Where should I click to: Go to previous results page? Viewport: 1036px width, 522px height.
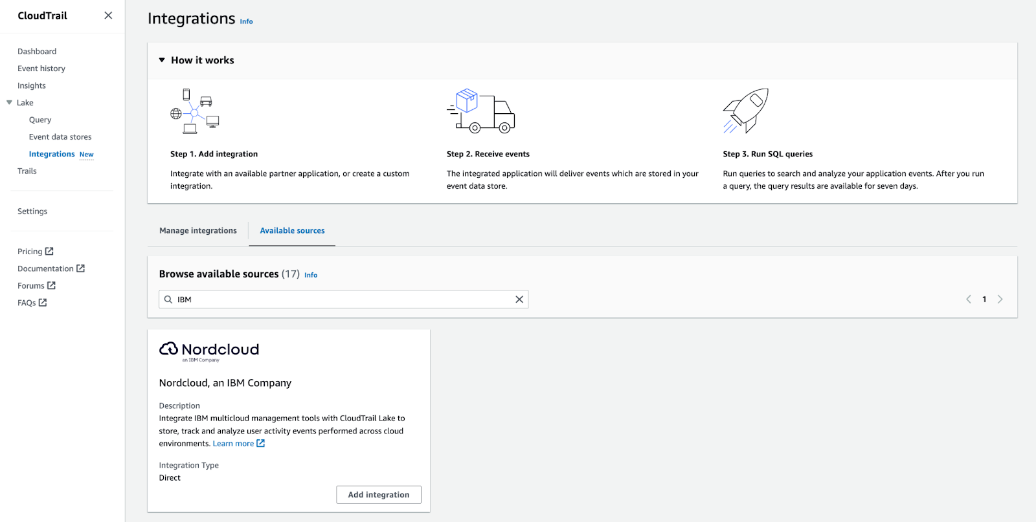point(969,299)
